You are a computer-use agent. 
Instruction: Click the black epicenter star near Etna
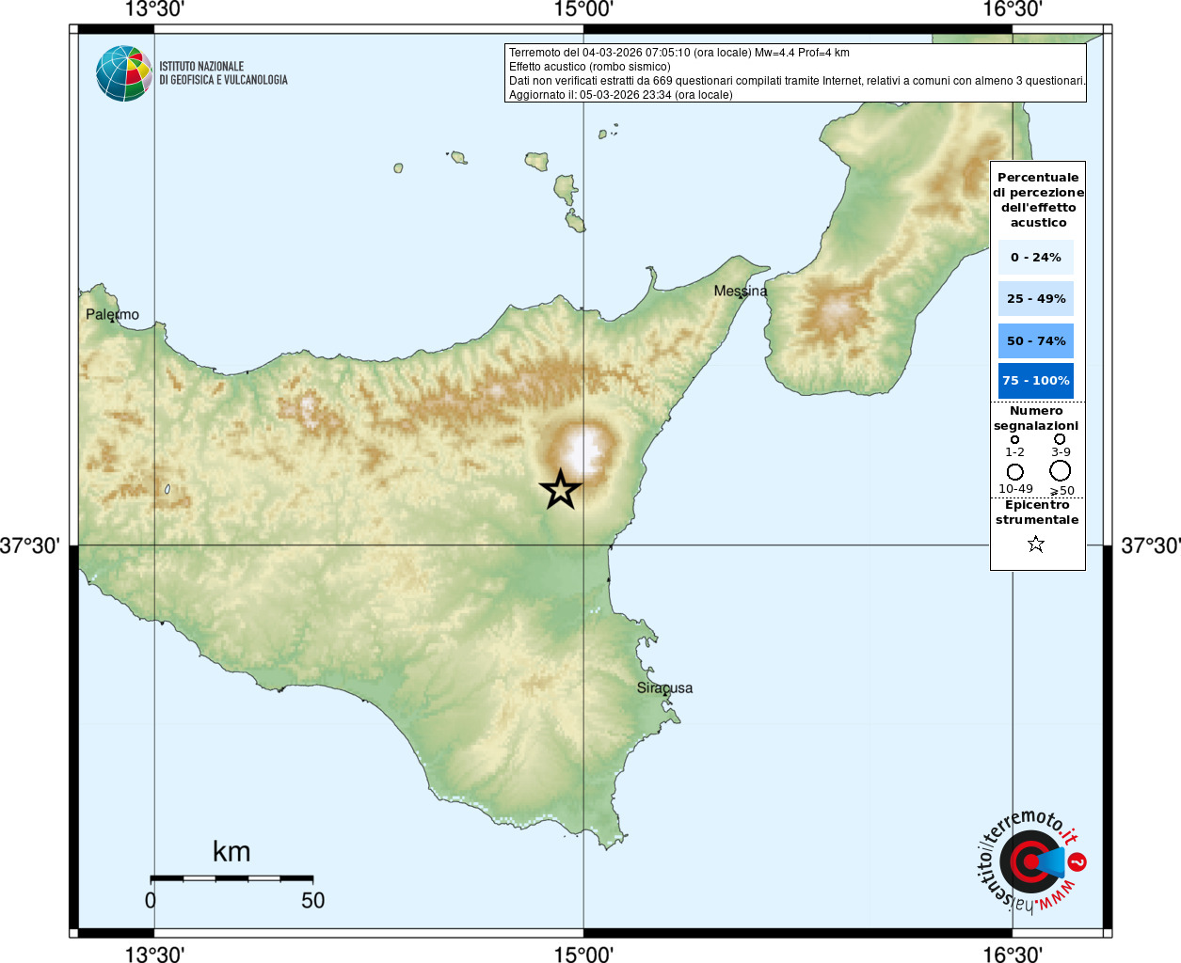tap(561, 490)
